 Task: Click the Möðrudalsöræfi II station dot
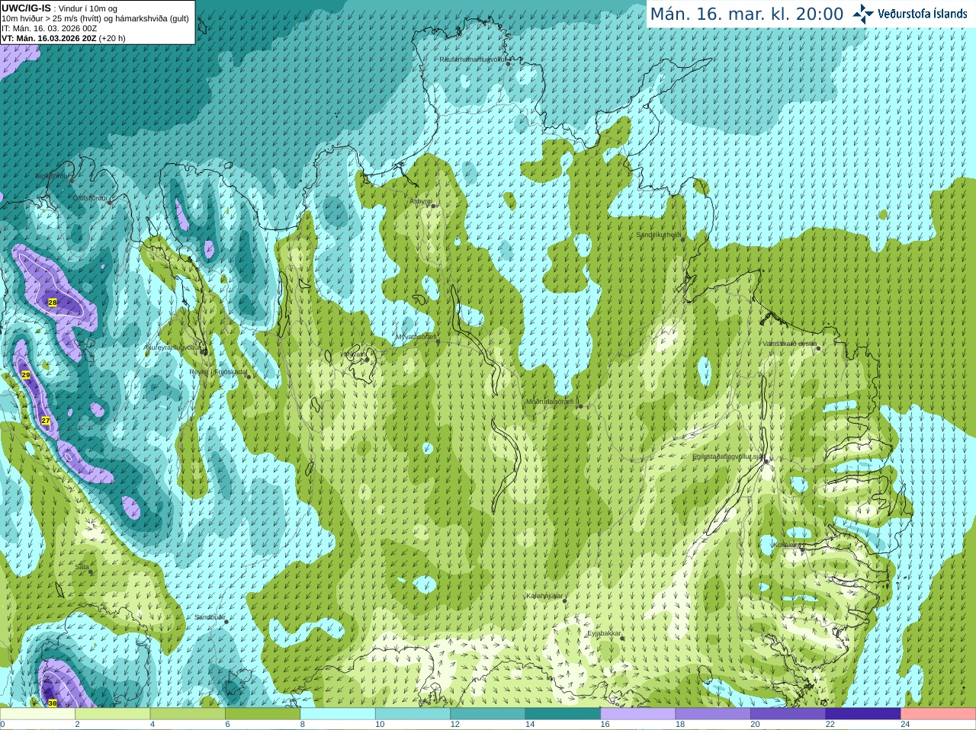point(580,406)
